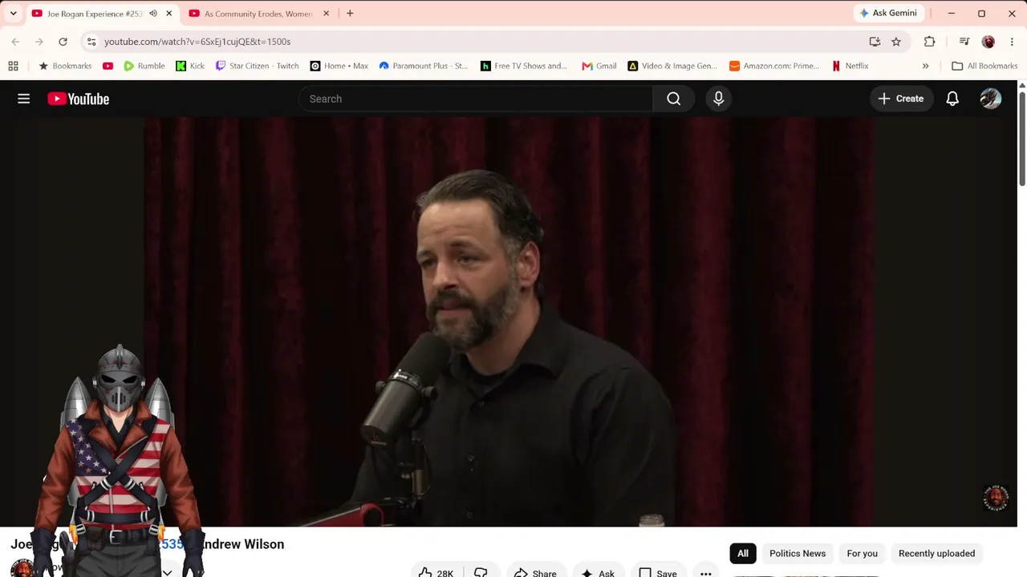
Task: Open YouTube notifications bell
Action: [952, 99]
